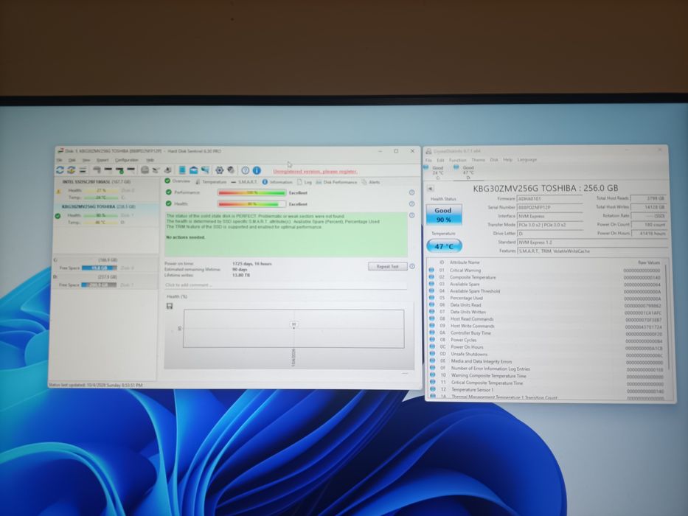688x516 pixels.
Task: Open the S.M.A.R.T. tab
Action: [244, 181]
